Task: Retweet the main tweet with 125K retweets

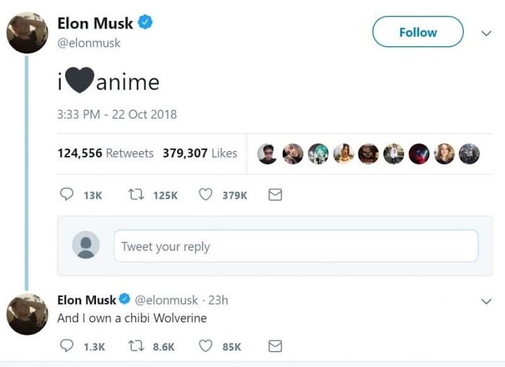Action: tap(135, 195)
